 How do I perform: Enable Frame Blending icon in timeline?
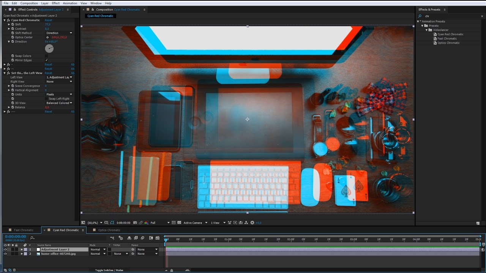136,238
